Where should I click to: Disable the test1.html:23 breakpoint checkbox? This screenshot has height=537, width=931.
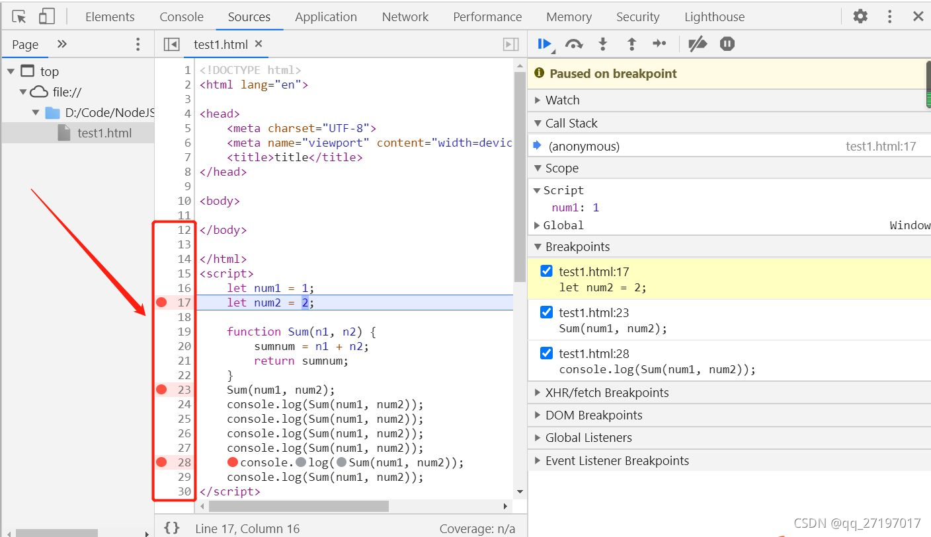[546, 312]
